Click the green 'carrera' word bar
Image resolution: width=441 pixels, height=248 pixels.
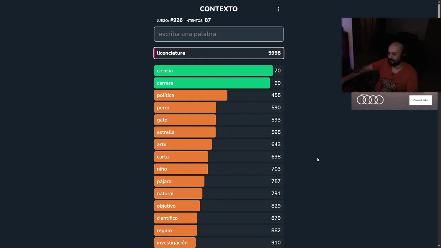click(x=212, y=83)
